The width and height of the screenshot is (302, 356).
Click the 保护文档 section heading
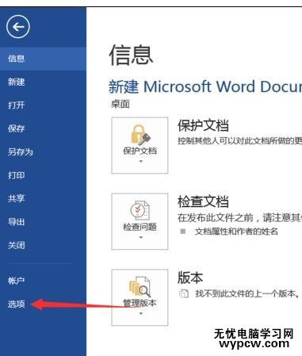tap(203, 125)
